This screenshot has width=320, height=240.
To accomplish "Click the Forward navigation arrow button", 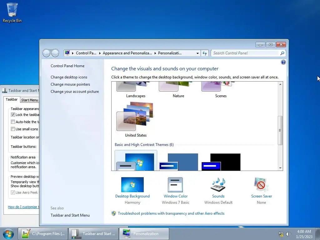I will click(55, 53).
